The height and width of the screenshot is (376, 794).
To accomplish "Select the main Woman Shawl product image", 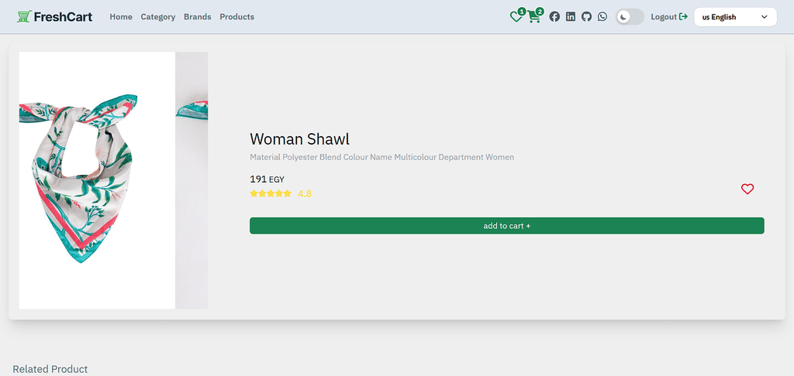I will 97,180.
